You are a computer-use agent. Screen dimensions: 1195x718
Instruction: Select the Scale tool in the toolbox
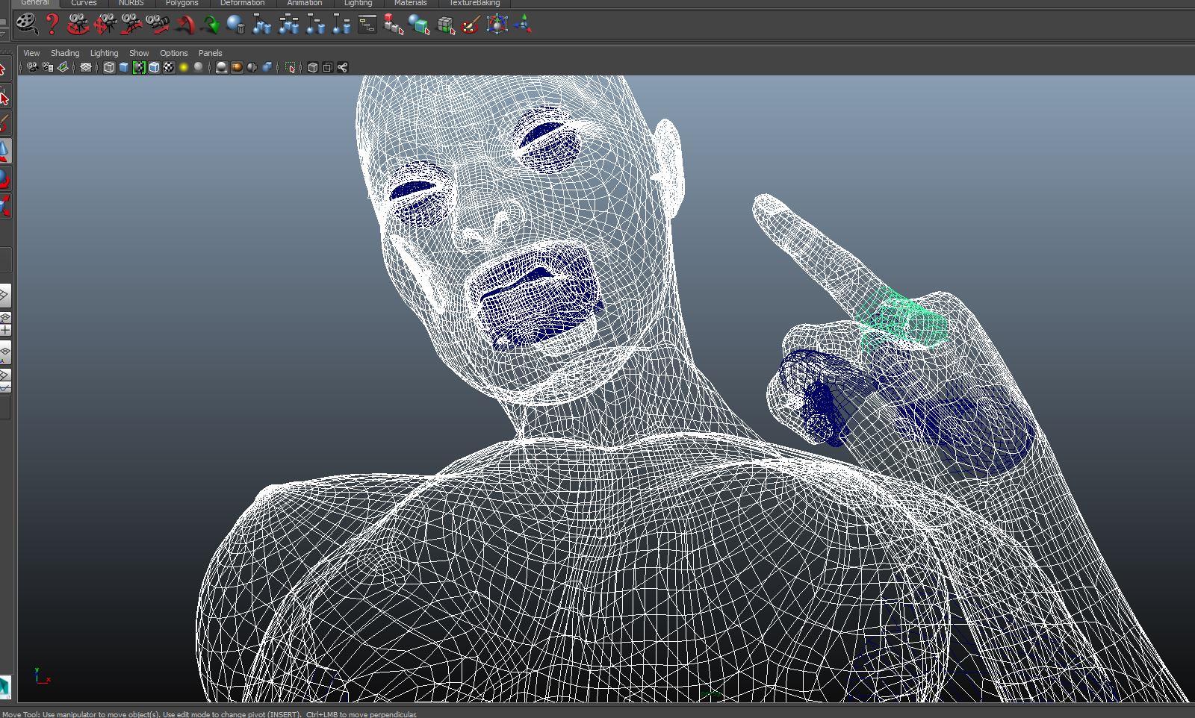5,206
